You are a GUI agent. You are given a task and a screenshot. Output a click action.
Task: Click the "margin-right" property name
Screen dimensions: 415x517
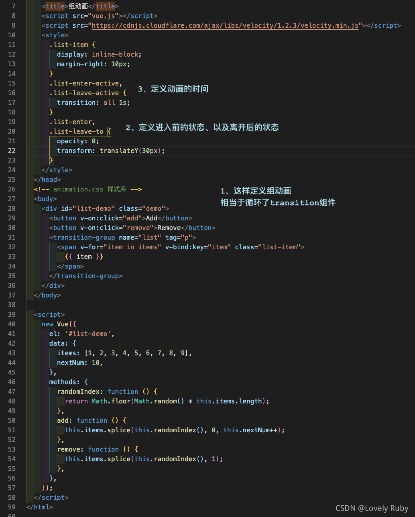(x=80, y=64)
